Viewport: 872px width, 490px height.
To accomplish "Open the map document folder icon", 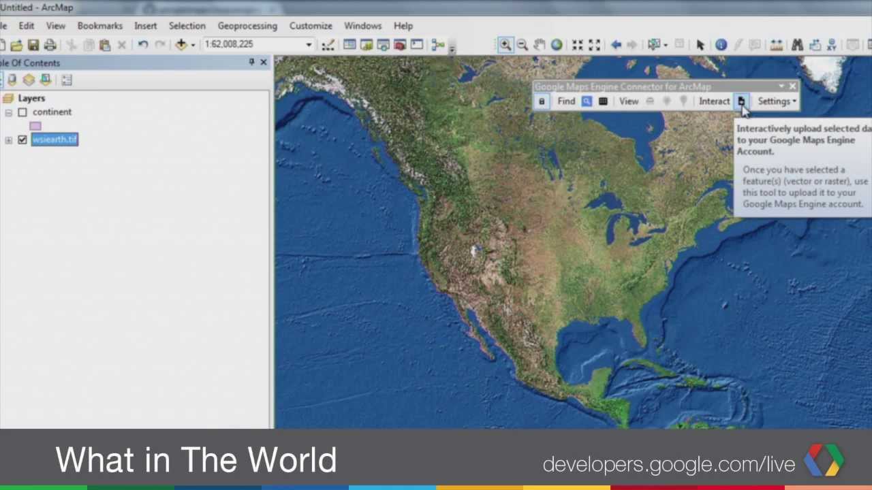I will (x=16, y=45).
